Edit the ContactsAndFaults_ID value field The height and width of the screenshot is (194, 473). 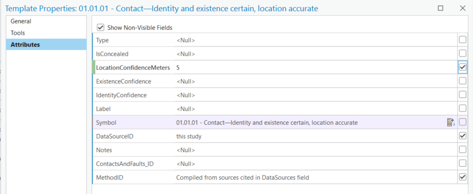316,164
